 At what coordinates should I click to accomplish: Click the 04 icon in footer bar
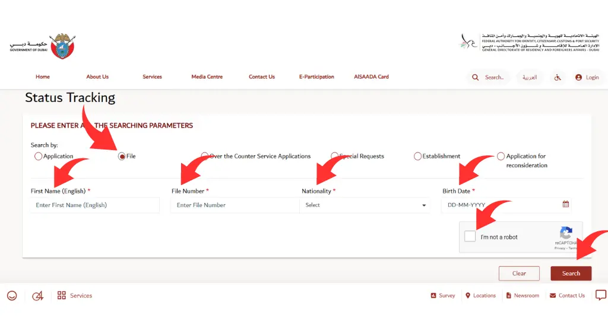(37, 296)
